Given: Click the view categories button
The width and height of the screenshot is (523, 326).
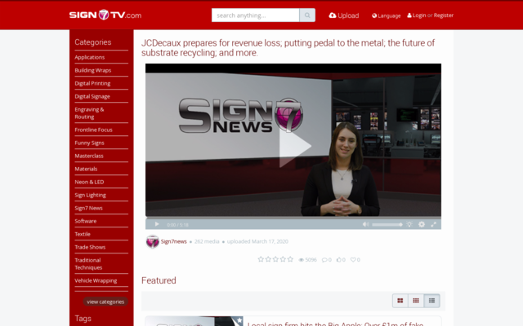Looking at the screenshot, I should coord(105,302).
